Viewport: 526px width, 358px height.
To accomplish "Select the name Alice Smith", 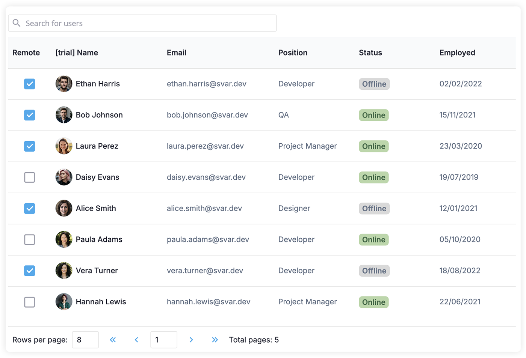I will coord(96,208).
